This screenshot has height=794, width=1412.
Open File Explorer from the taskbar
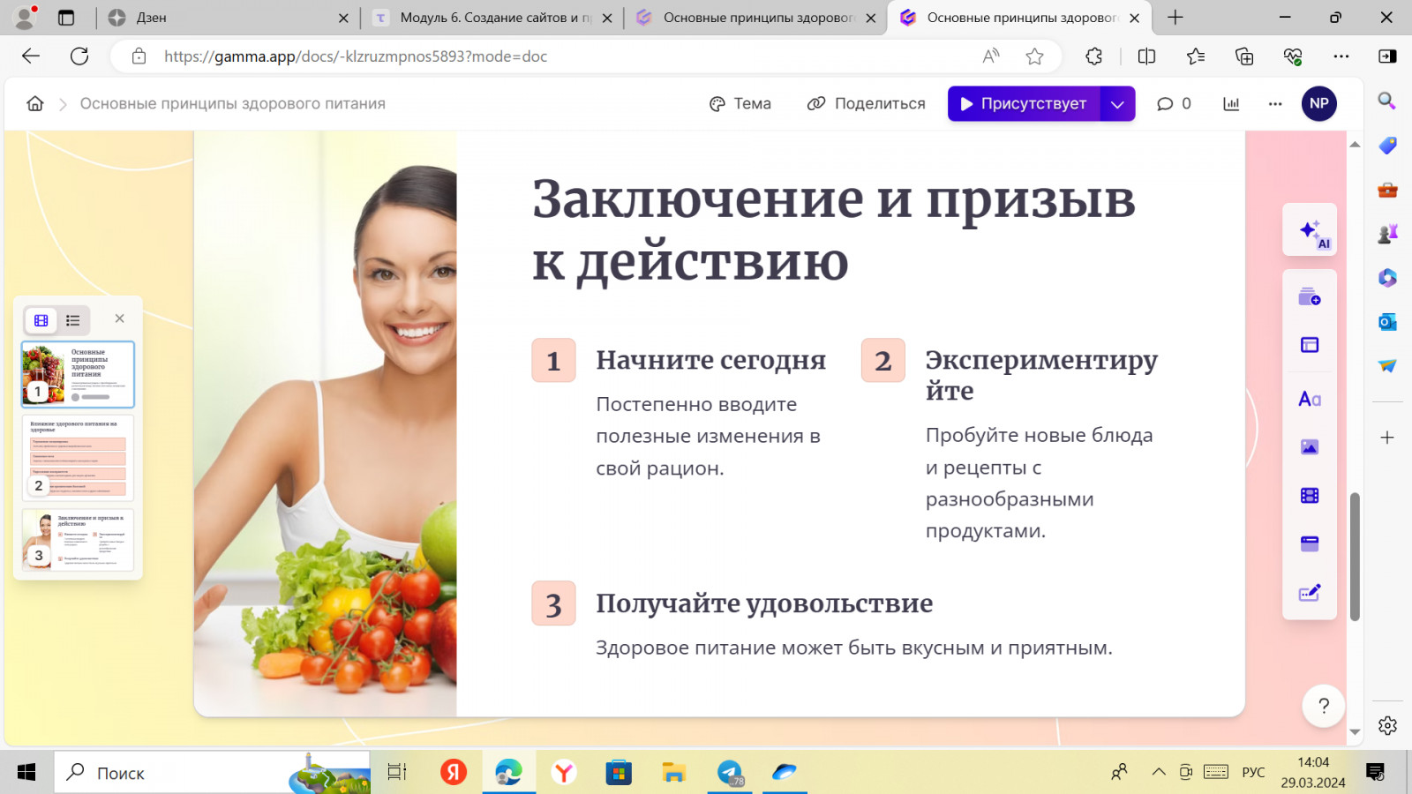674,773
